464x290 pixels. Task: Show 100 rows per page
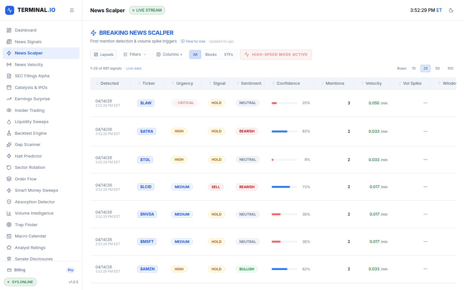point(450,68)
